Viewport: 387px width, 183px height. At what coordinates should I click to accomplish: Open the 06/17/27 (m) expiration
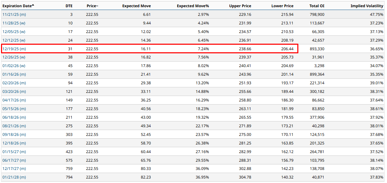click(14, 160)
